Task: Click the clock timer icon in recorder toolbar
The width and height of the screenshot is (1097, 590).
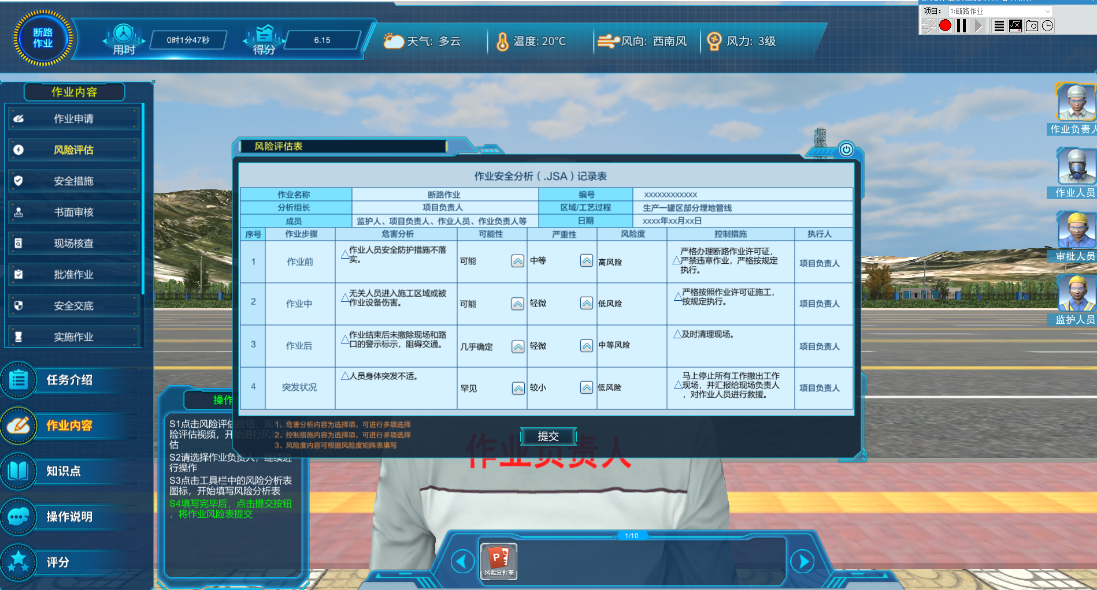Action: 1047,25
